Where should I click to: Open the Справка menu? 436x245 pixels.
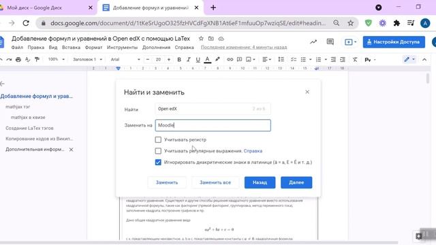pos(185,48)
